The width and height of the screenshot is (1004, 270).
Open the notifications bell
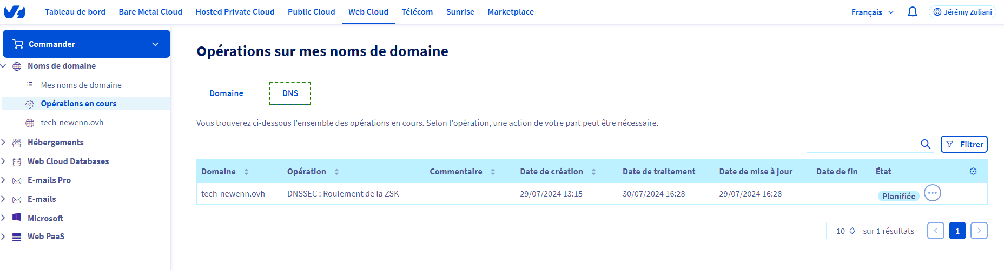coord(913,12)
